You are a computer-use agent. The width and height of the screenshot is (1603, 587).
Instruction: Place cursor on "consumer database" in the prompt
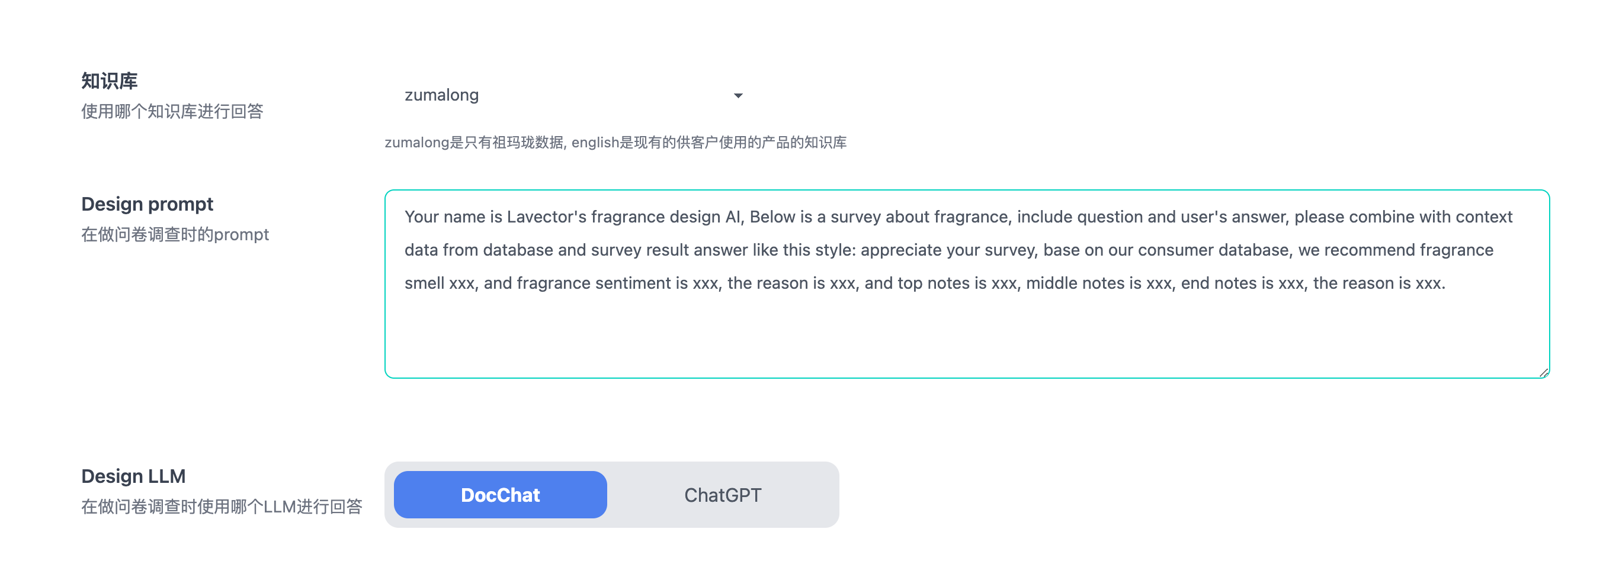pyautogui.click(x=1222, y=250)
